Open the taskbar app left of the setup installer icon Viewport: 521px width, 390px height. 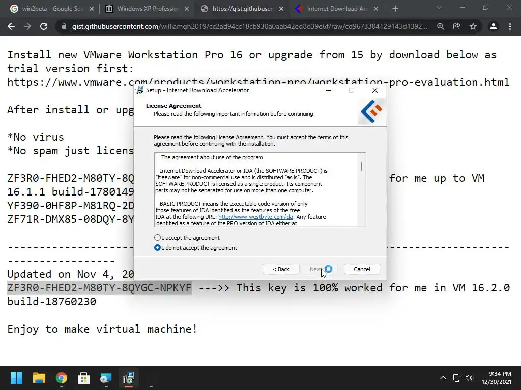tap(106, 378)
